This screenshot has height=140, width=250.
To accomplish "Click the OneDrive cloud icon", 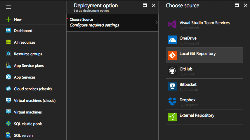I will (x=172, y=40).
